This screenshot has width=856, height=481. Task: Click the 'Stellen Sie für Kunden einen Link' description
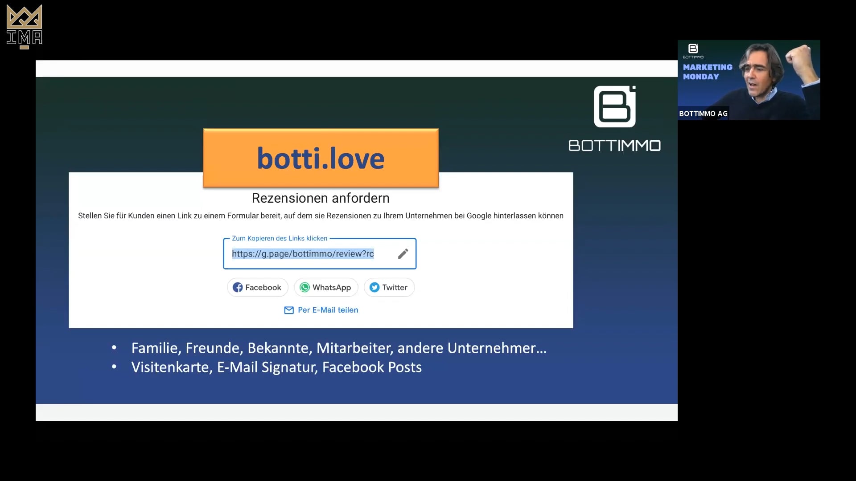[x=321, y=216]
